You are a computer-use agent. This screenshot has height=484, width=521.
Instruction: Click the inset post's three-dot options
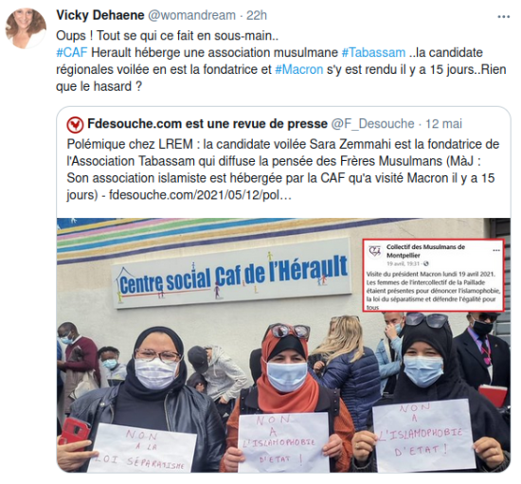[496, 250]
